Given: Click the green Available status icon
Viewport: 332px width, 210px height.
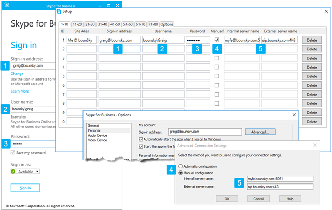Looking at the screenshot, I should click(13, 172).
